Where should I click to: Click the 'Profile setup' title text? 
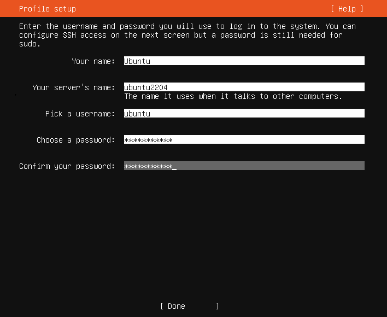48,9
